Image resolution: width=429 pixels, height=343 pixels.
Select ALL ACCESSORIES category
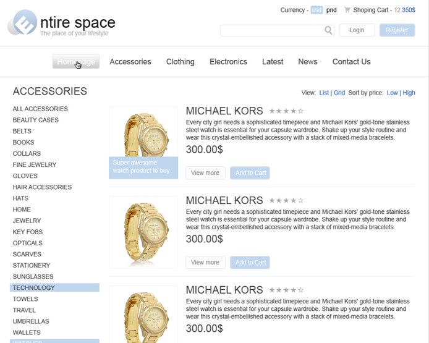[40, 109]
